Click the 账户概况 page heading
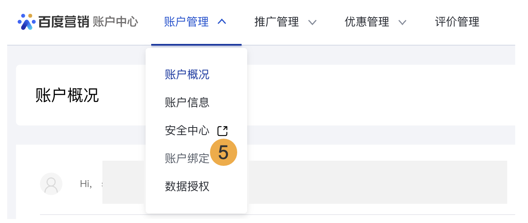This screenshot has width=528, height=223. 67,96
